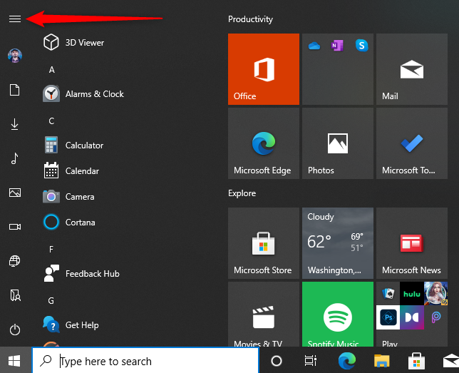The image size is (459, 373).
Task: Expand the Start menu hamburger button
Action: point(15,19)
